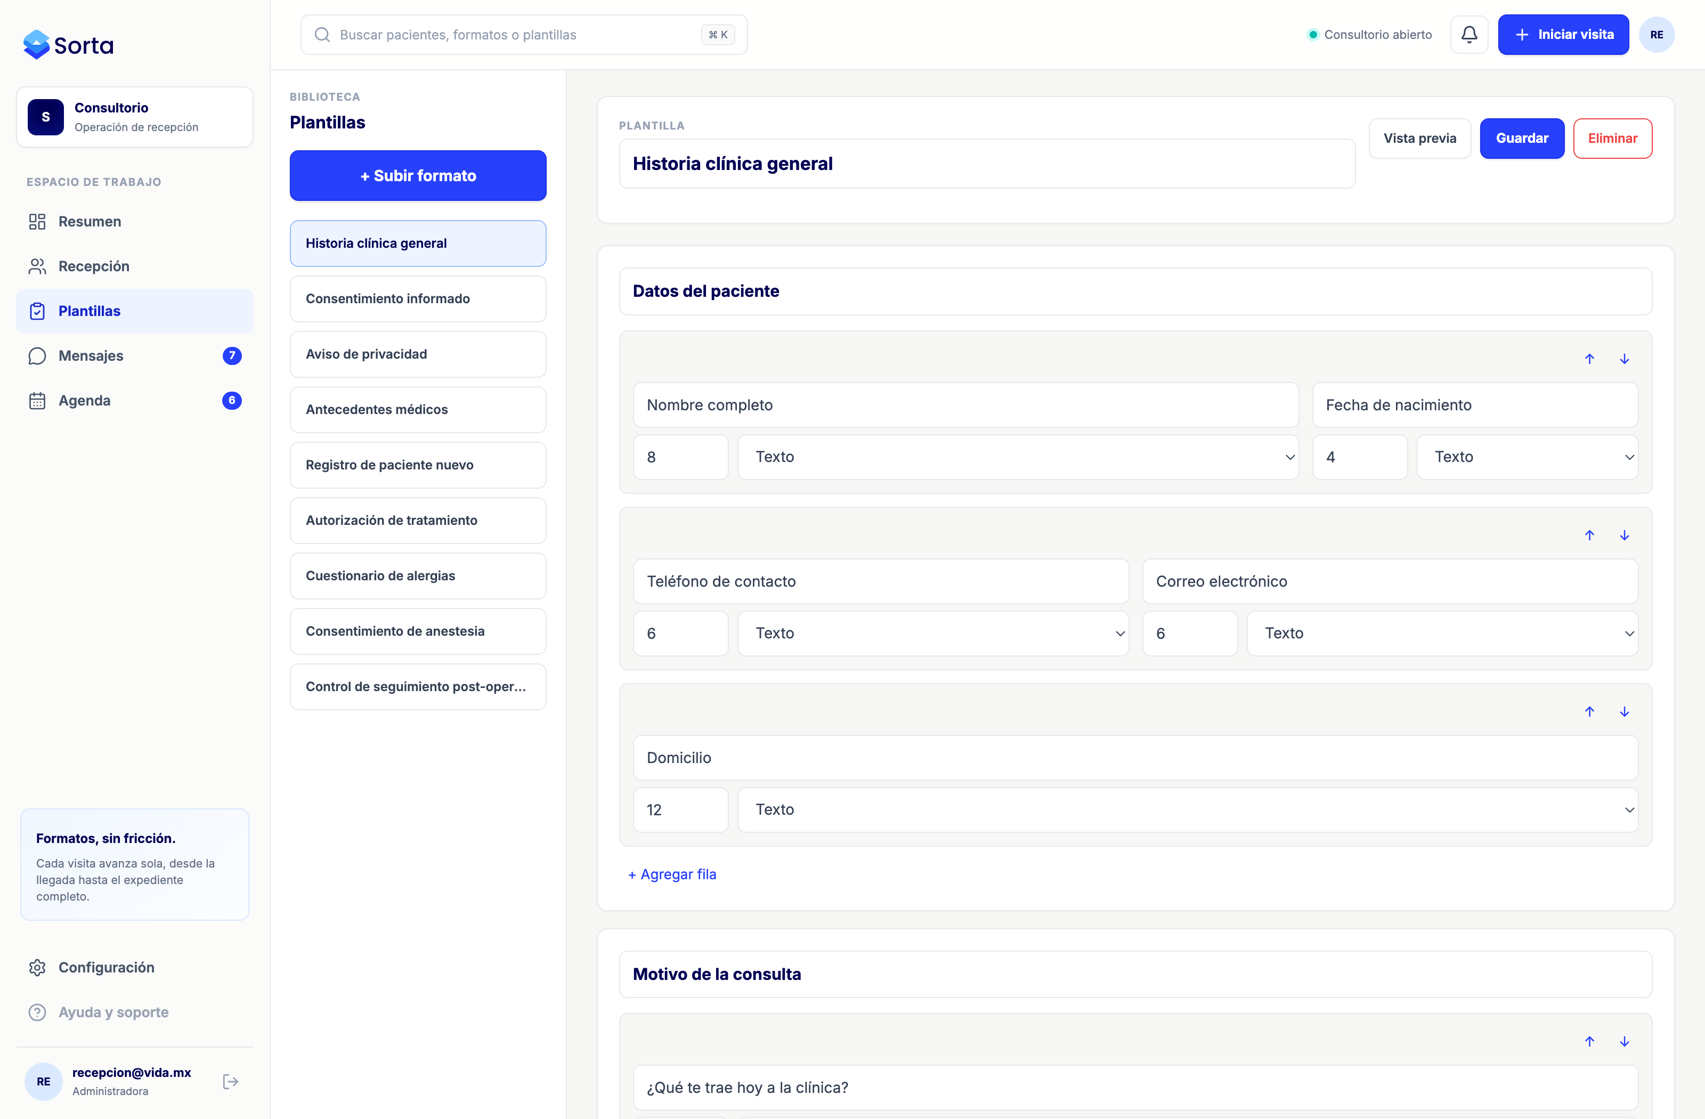This screenshot has width=1705, height=1119.
Task: Click + Subir formato button
Action: (x=418, y=175)
